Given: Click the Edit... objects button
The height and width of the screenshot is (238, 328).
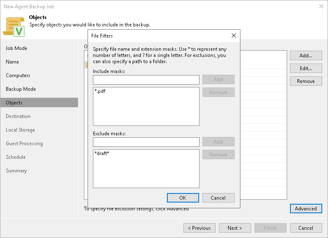Looking at the screenshot, I should pyautogui.click(x=306, y=68).
